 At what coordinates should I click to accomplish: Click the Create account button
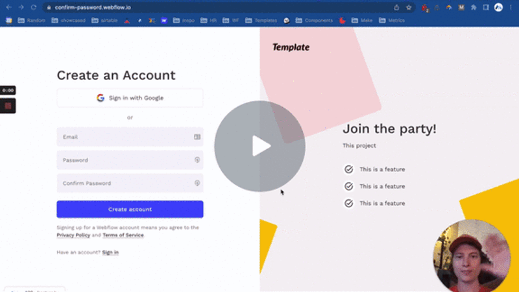tap(130, 209)
